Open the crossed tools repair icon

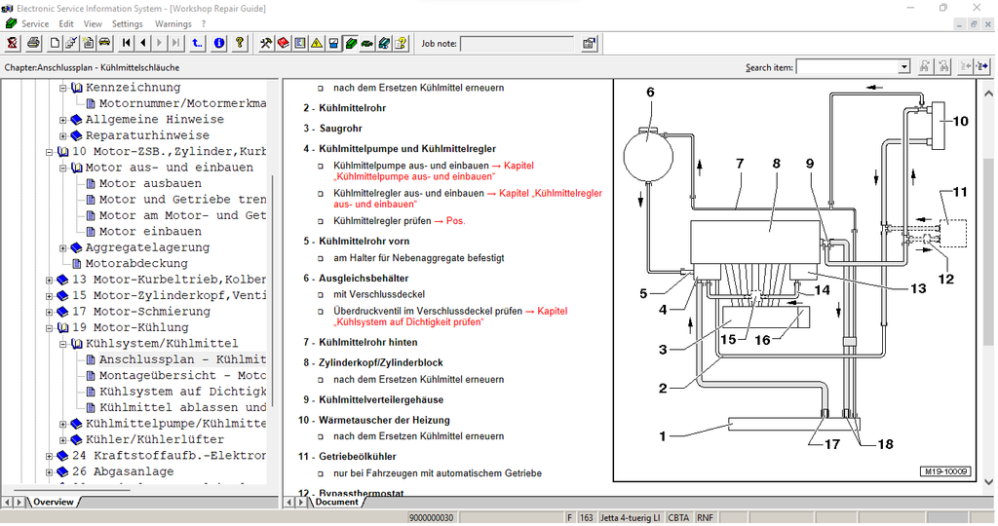click(x=266, y=43)
